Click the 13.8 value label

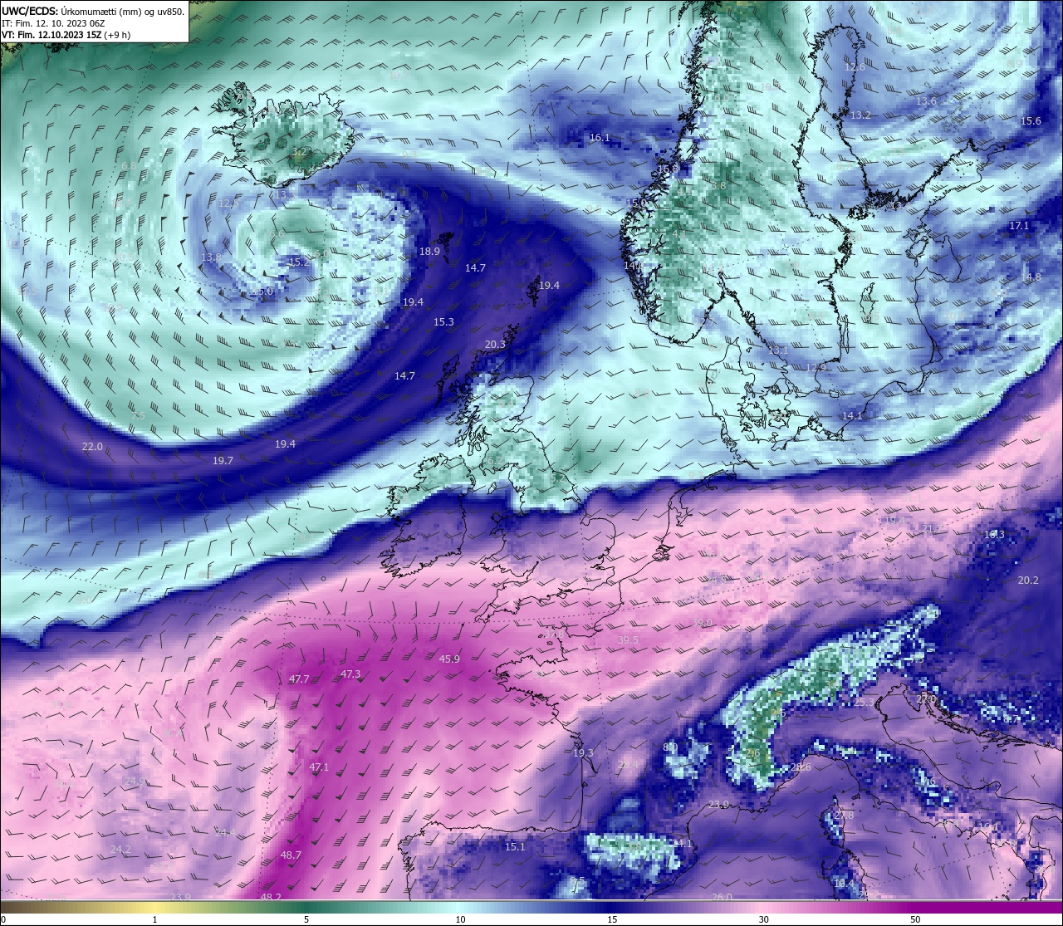click(211, 257)
